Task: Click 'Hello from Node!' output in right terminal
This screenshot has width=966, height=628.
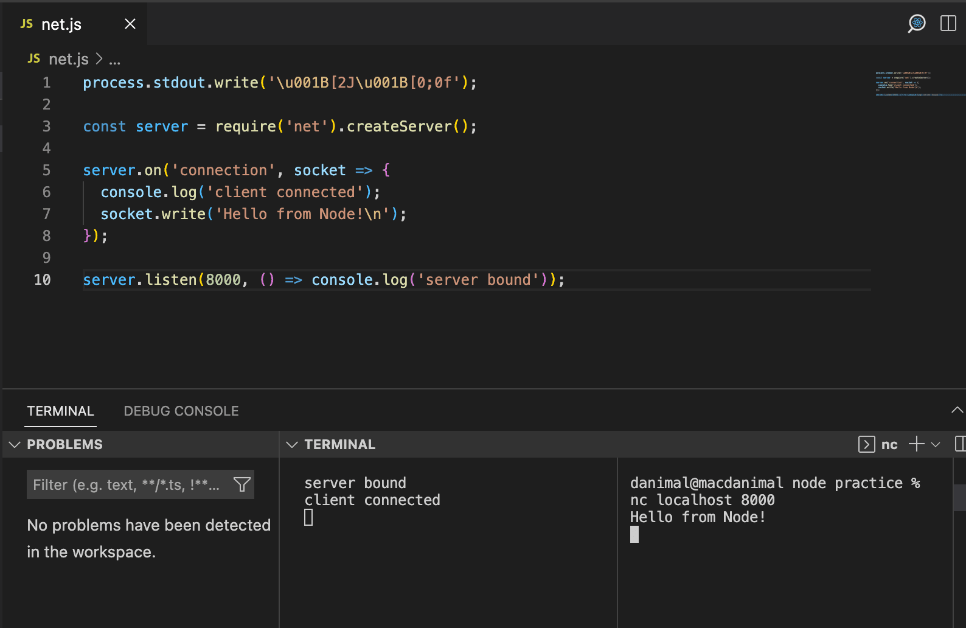Action: coord(698,517)
